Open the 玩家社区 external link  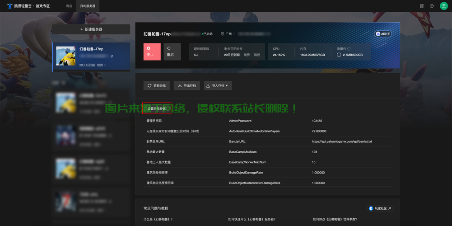[x=381, y=208]
